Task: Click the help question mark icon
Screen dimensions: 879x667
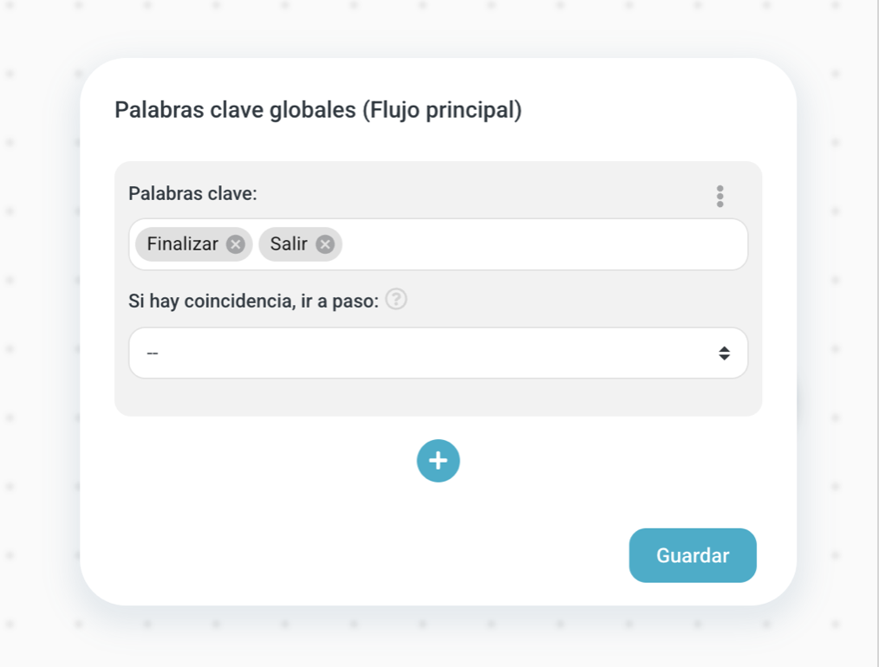Action: [396, 300]
